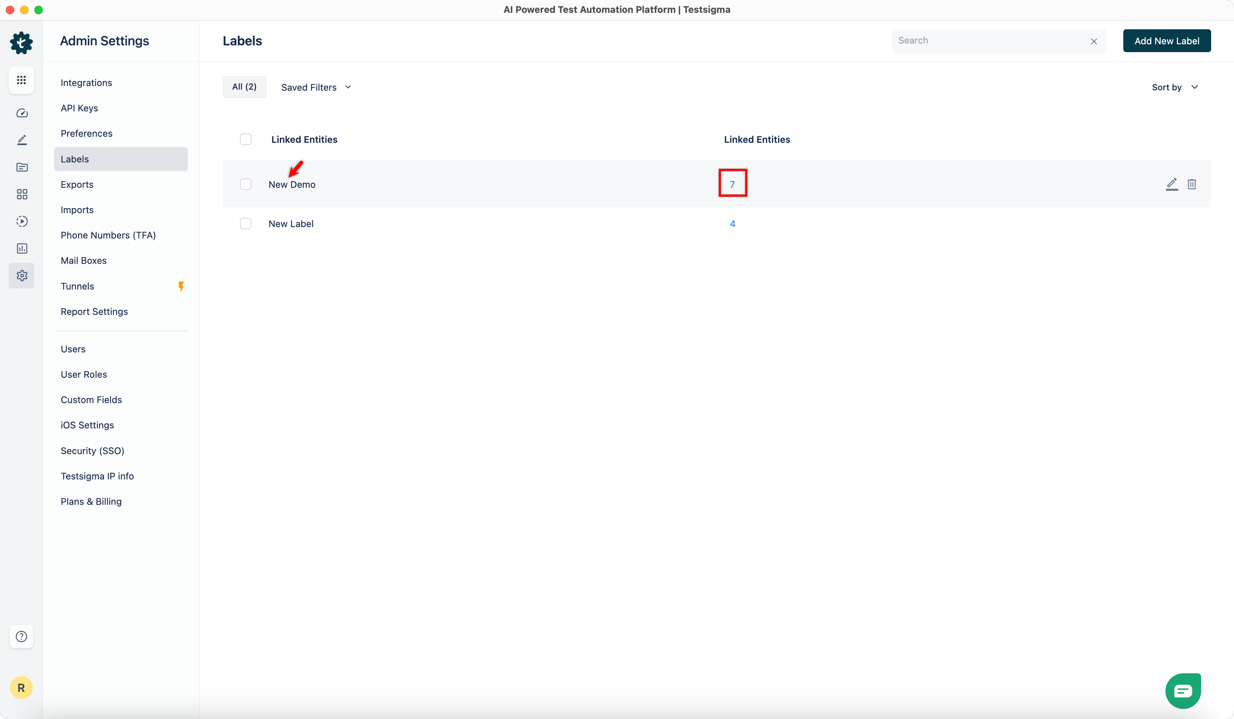Open the chat support widget
Viewport: 1234px width, 719px height.
coord(1183,690)
